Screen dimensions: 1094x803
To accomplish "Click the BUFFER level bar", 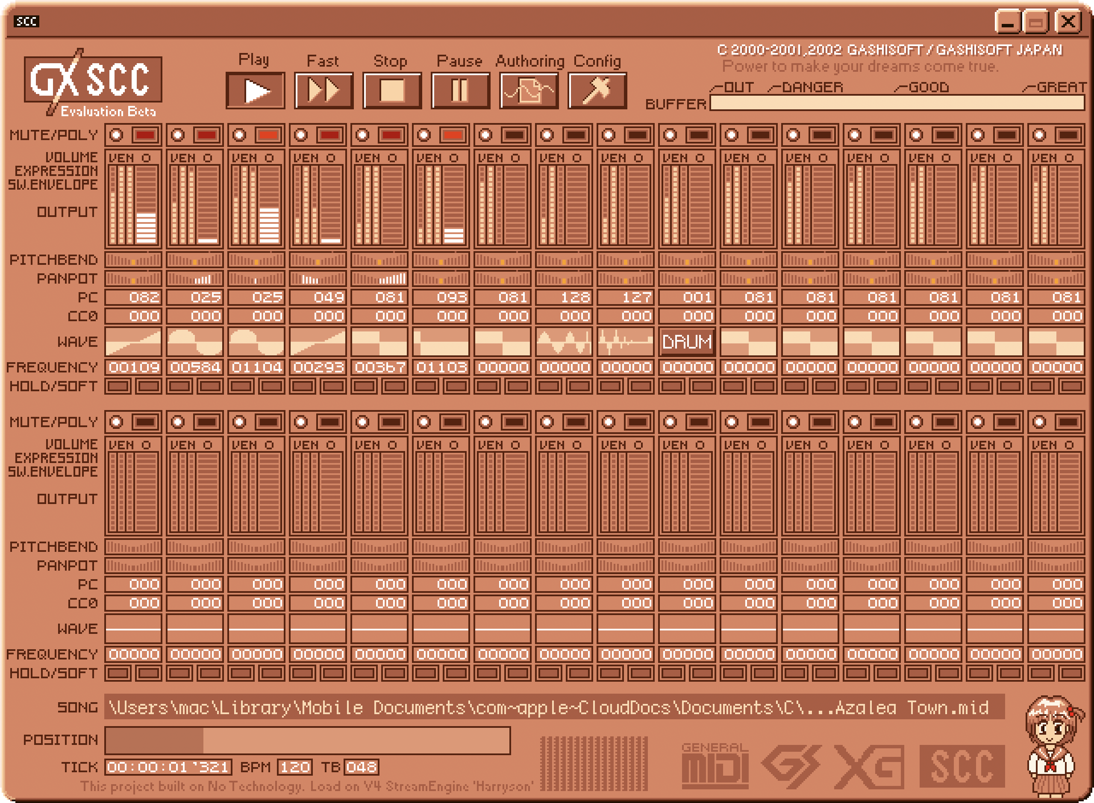I will (897, 103).
